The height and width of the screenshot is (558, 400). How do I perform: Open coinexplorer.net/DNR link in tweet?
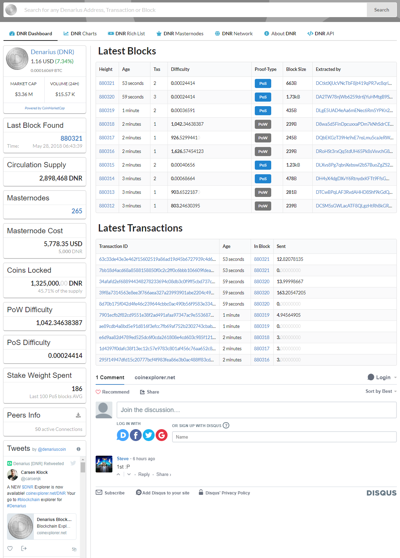[46, 493]
